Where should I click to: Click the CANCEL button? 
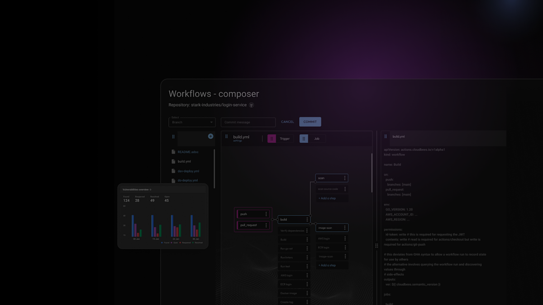tap(287, 122)
